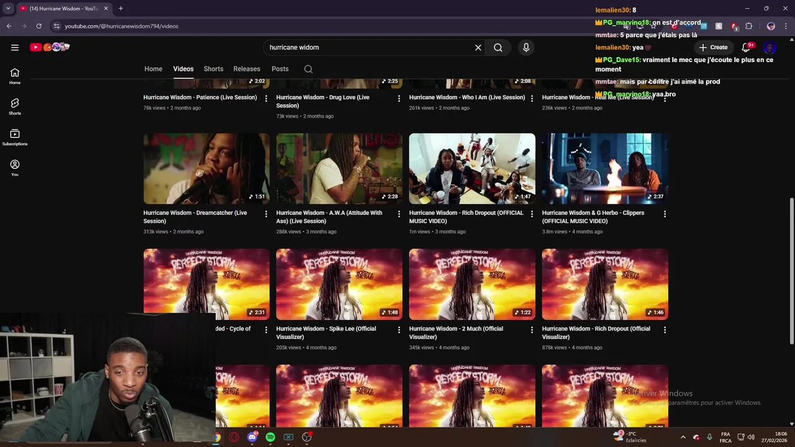The image size is (795, 447).
Task: Open the You section in sidebar
Action: point(15,168)
